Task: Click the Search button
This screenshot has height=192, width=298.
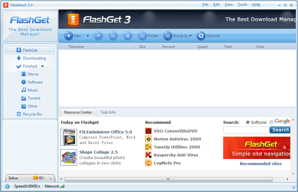Action: [x=280, y=130]
